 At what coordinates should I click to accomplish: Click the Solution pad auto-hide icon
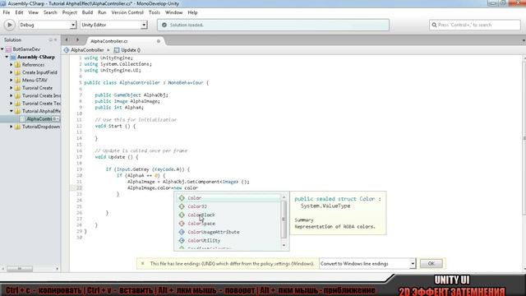click(x=51, y=40)
